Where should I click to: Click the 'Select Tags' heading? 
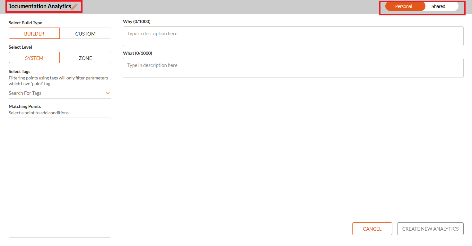click(20, 71)
